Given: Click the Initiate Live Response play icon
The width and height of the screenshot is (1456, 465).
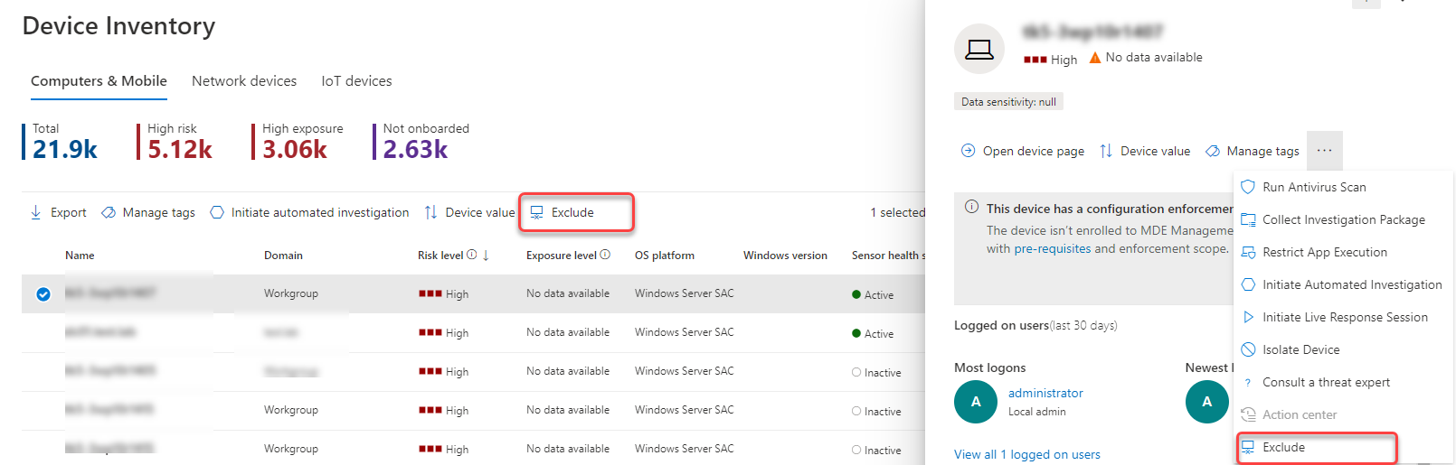Looking at the screenshot, I should (1248, 317).
